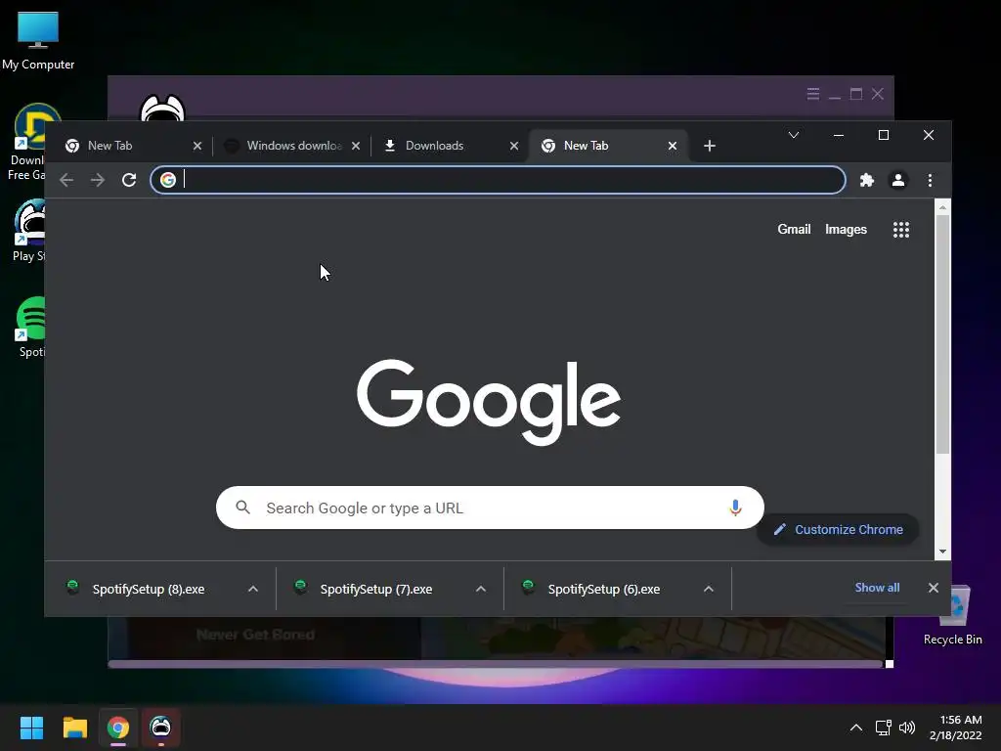This screenshot has width=1001, height=751.
Task: Close the Downloads tab
Action: coord(514,146)
